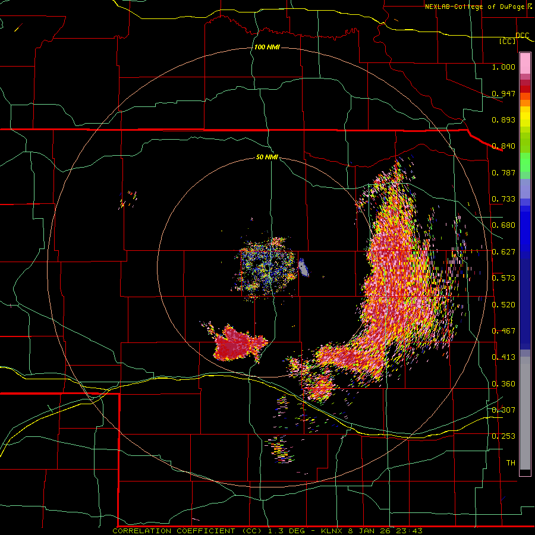Click the TH threshold legend label

[511, 463]
